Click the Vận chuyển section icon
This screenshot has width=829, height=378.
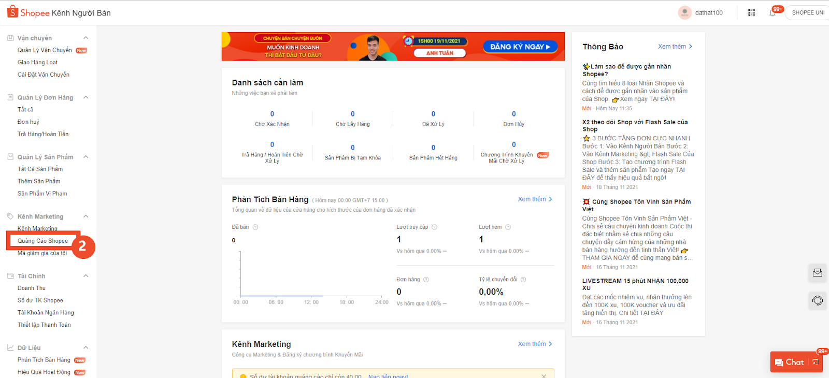click(x=10, y=38)
